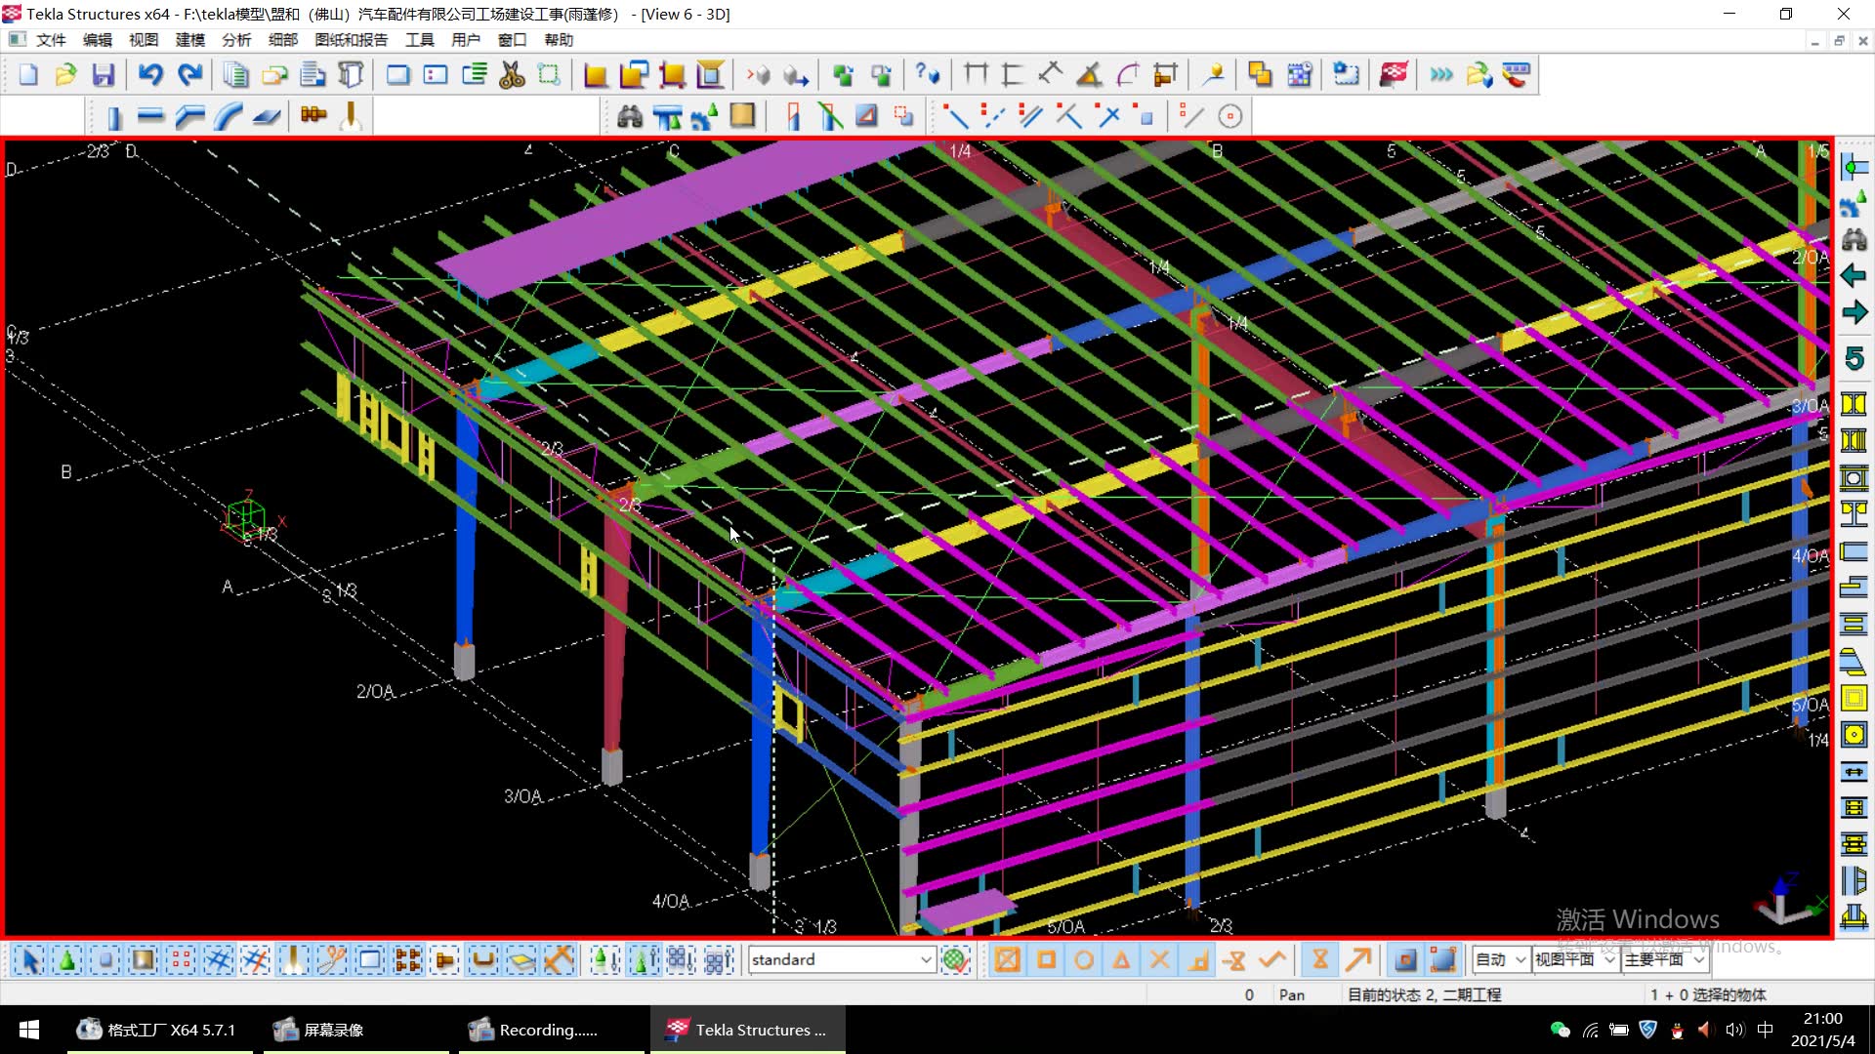The image size is (1875, 1054).
Task: Click the Undo arrow icon
Action: coord(149,75)
